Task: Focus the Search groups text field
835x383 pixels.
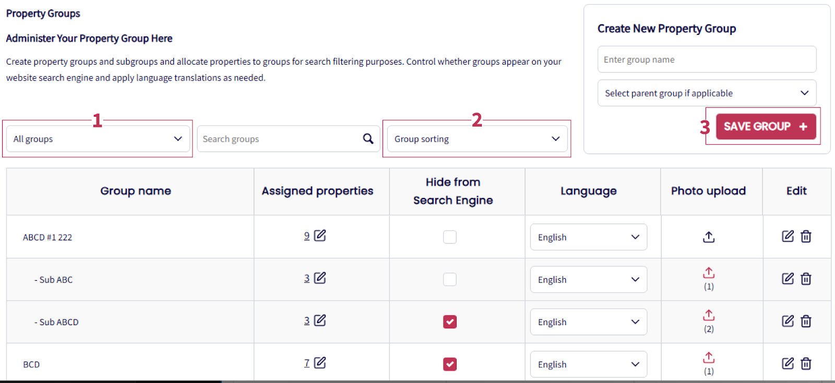Action: [280, 139]
